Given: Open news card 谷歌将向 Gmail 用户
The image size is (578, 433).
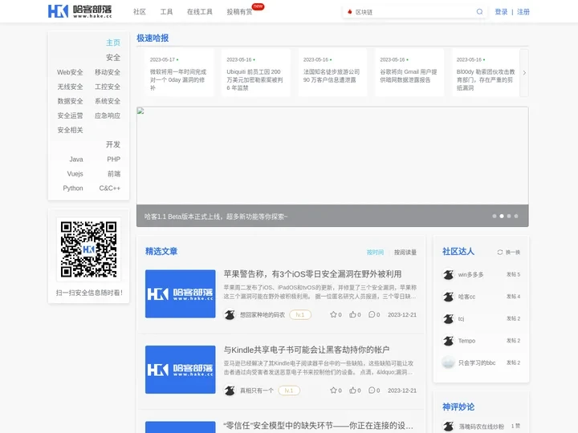Looking at the screenshot, I should (x=409, y=73).
